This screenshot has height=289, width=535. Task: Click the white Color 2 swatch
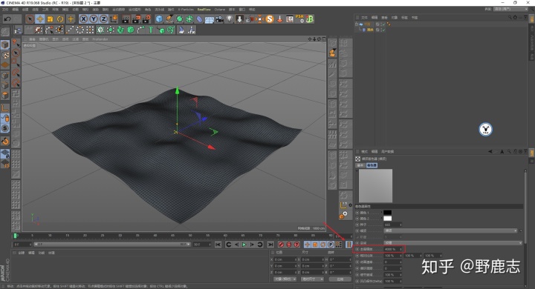click(387, 218)
